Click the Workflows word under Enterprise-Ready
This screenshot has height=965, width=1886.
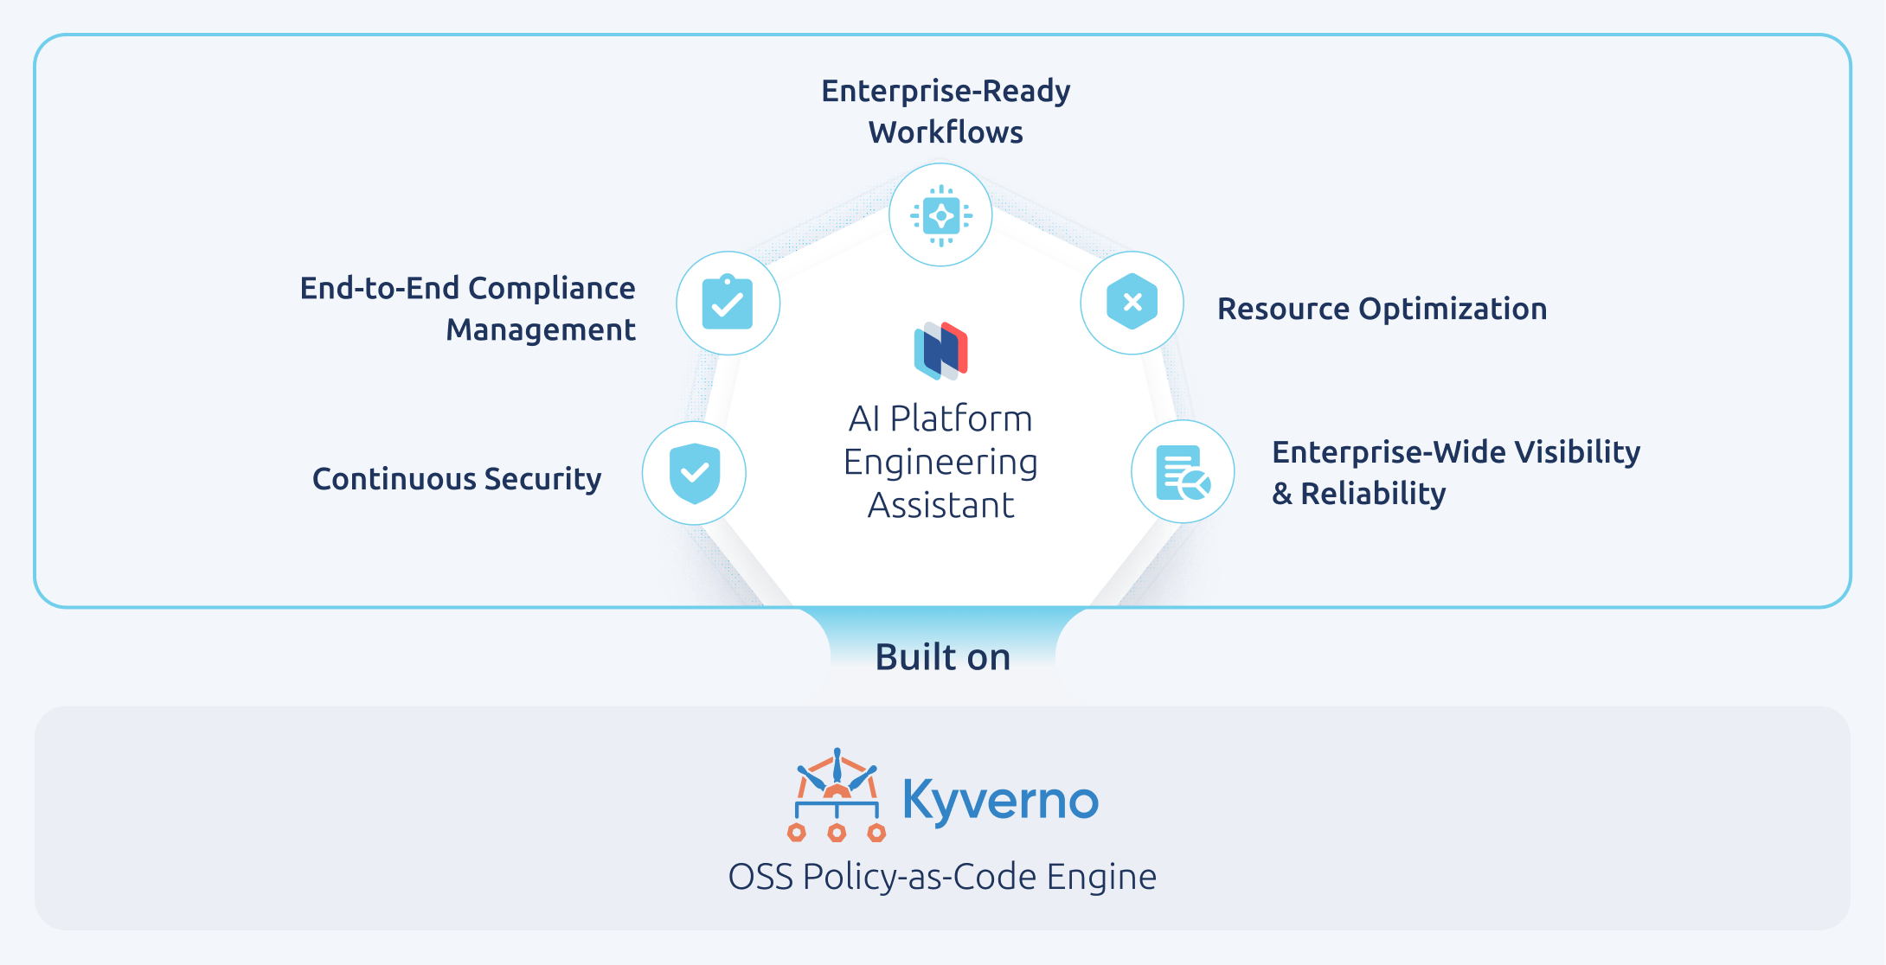tap(946, 132)
